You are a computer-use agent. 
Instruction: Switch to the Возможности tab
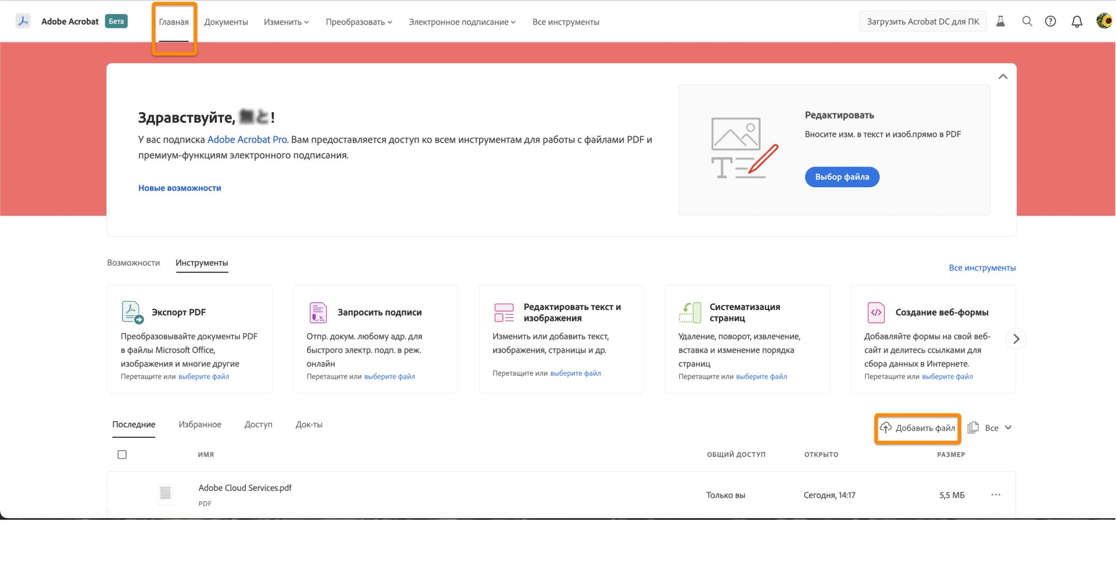133,263
